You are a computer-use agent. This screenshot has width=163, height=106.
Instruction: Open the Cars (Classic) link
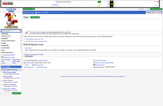tap(30, 39)
